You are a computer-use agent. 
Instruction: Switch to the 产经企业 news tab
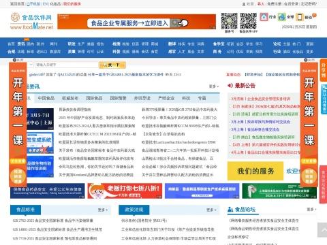pyautogui.click(x=166, y=98)
